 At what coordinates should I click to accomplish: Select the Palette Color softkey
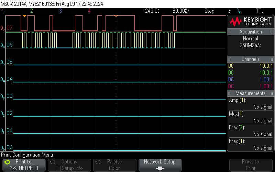(115, 165)
